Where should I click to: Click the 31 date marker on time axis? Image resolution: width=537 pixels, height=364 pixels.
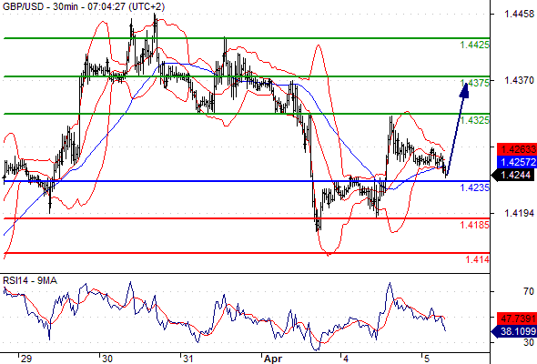pos(187,359)
